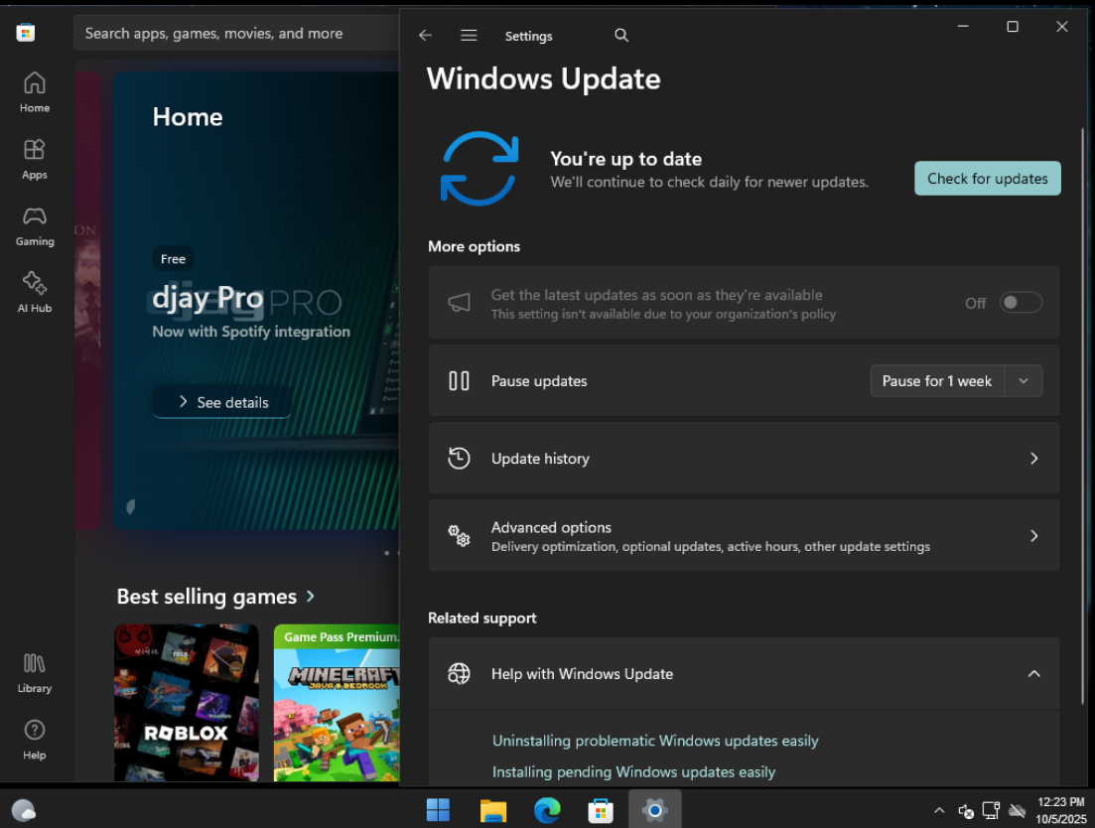Click the clock showing 12:23 PM

pos(1060,802)
